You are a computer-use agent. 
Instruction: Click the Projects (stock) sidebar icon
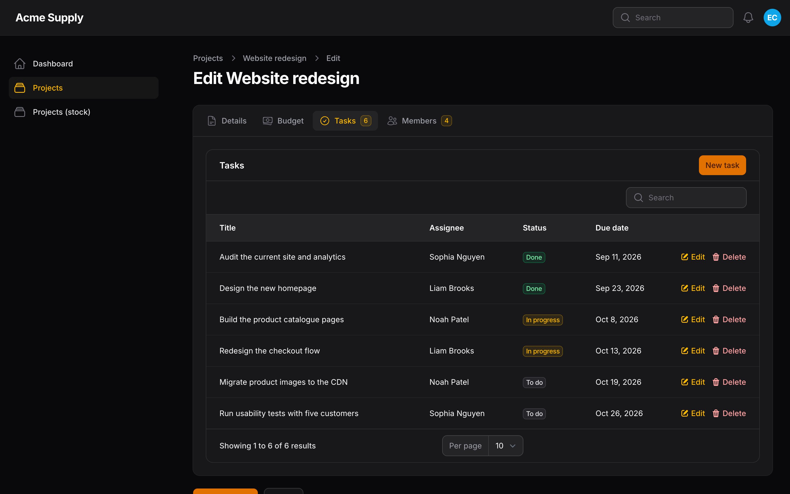(19, 112)
